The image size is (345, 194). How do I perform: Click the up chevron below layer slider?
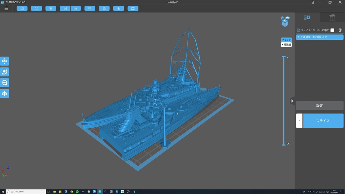(x=288, y=144)
